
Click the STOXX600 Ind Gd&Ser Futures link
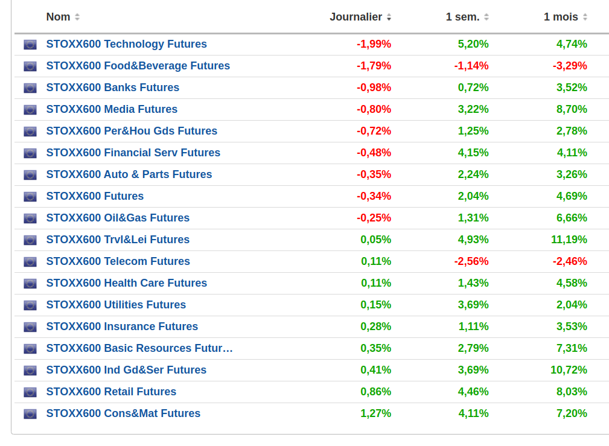126,370
